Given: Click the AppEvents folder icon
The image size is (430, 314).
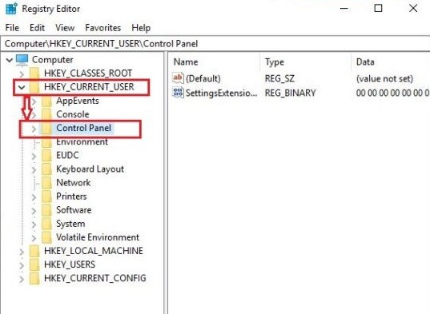Looking at the screenshot, I should (46, 101).
